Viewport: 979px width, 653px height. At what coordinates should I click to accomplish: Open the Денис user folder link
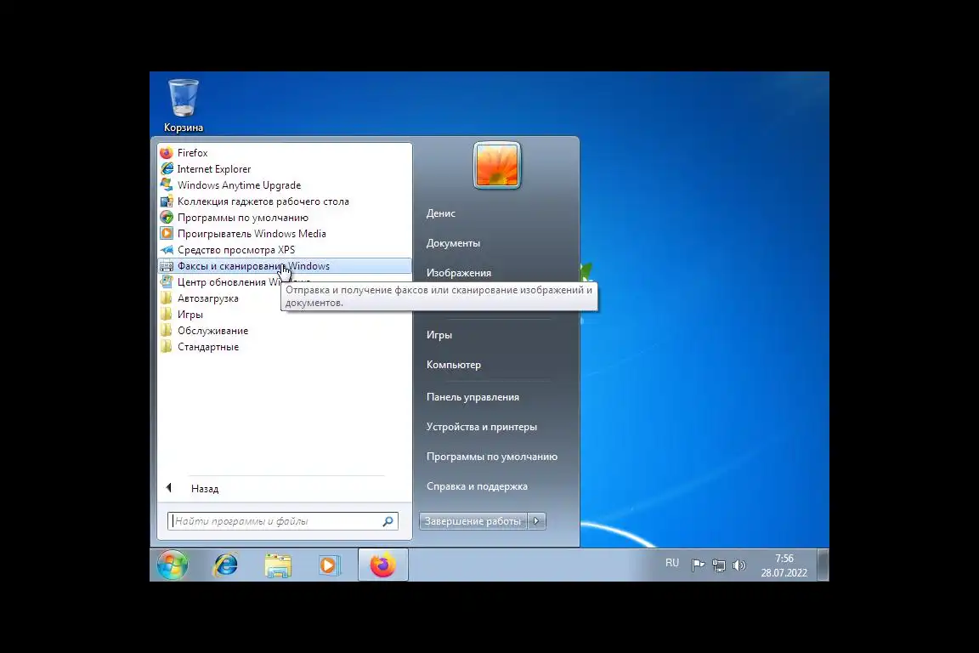pyautogui.click(x=441, y=213)
